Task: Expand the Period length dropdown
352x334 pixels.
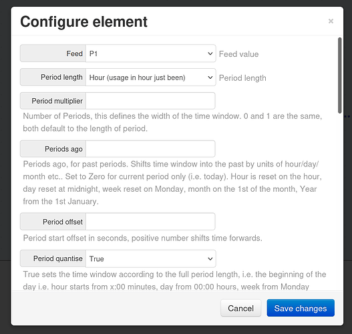Action: click(x=151, y=77)
